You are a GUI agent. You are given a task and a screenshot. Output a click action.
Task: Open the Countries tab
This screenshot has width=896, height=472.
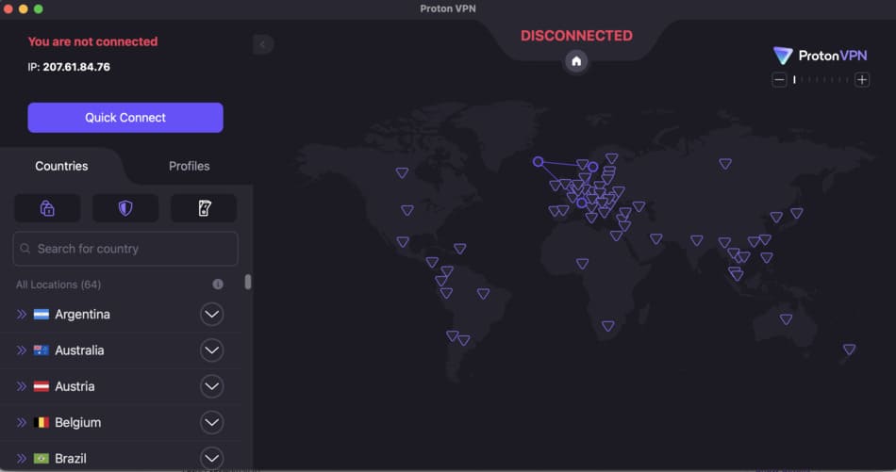point(61,166)
